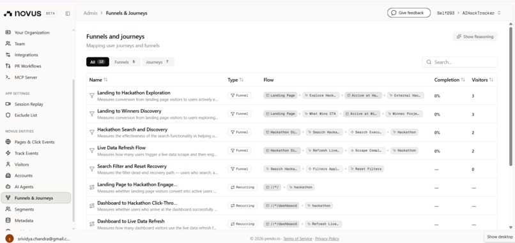Open Dashboard to Hackathon Click-Thro... journey
Image resolution: width=515 pixels, height=243 pixels.
137,203
